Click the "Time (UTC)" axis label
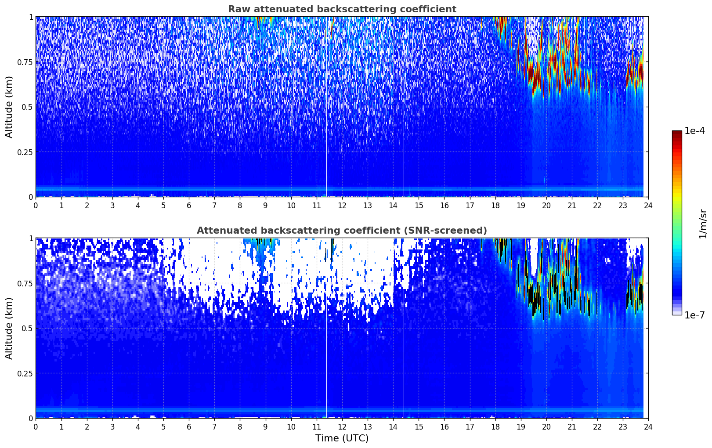The width and height of the screenshot is (712, 448). click(x=342, y=438)
